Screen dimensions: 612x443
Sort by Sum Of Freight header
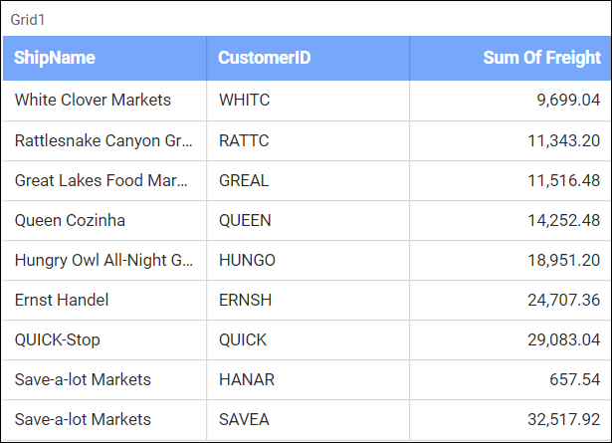click(541, 58)
